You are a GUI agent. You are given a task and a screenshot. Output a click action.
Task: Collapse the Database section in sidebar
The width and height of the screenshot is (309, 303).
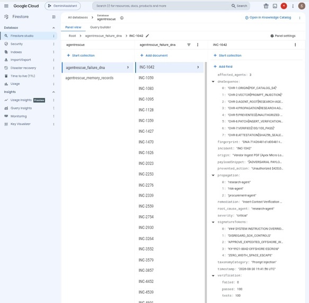(54, 28)
